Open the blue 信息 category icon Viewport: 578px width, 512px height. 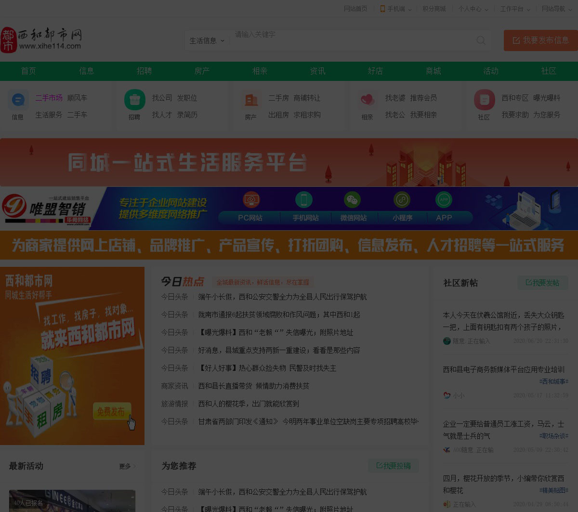[18, 100]
